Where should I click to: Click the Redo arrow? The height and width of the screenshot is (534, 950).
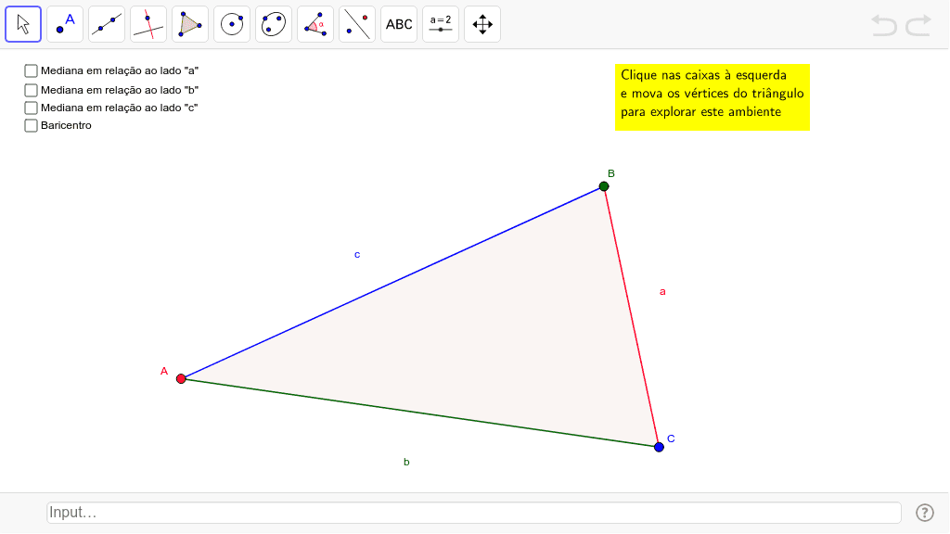918,25
